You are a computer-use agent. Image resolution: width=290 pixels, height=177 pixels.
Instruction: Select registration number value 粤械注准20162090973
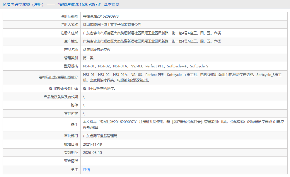click(101, 16)
